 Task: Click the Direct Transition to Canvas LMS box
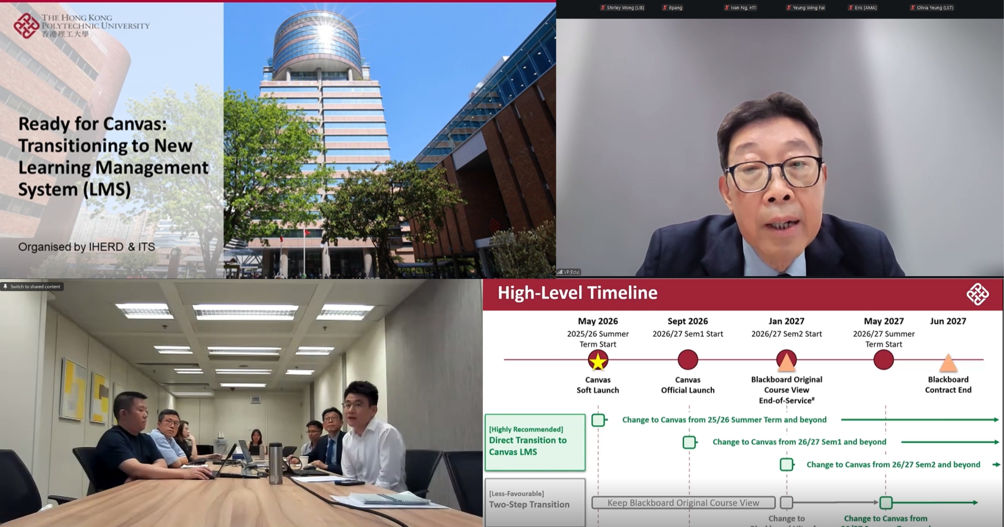coord(535,442)
